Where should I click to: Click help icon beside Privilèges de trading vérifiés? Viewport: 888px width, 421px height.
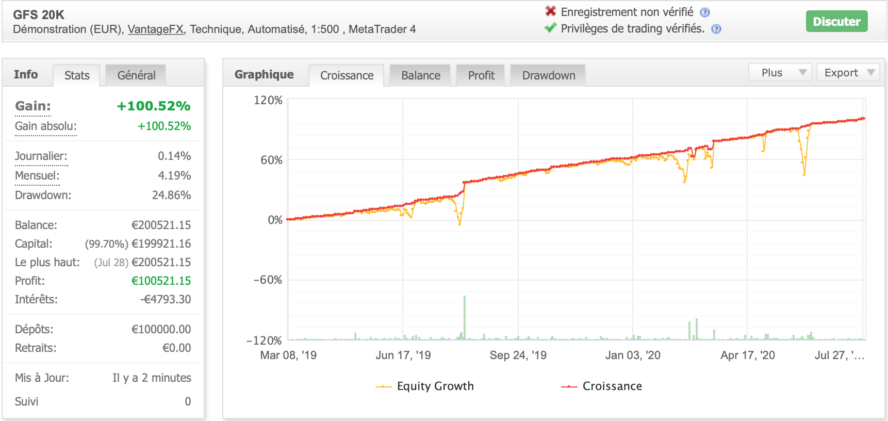click(716, 29)
